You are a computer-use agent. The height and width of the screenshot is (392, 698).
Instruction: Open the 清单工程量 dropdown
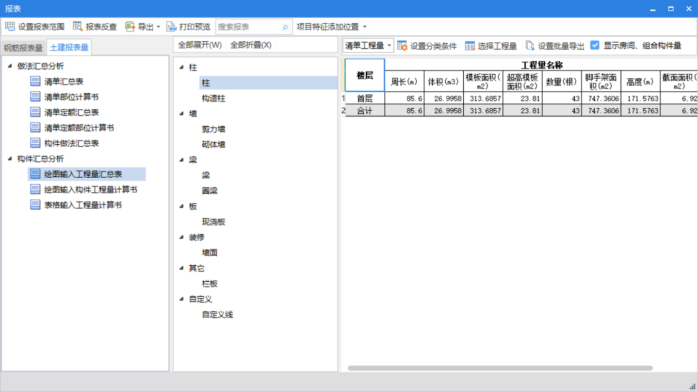[368, 45]
